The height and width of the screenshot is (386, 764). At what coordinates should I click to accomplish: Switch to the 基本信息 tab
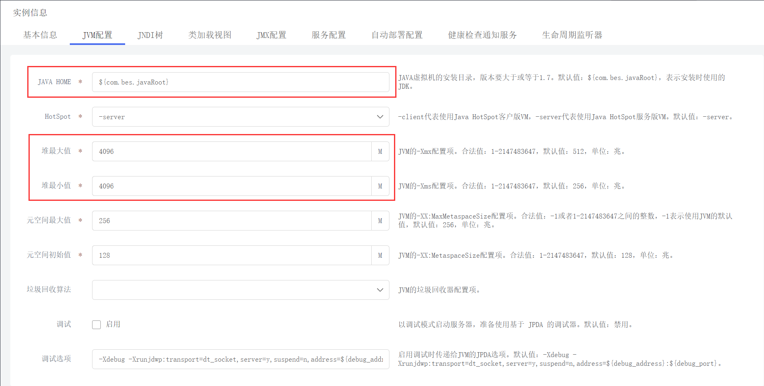tap(40, 35)
